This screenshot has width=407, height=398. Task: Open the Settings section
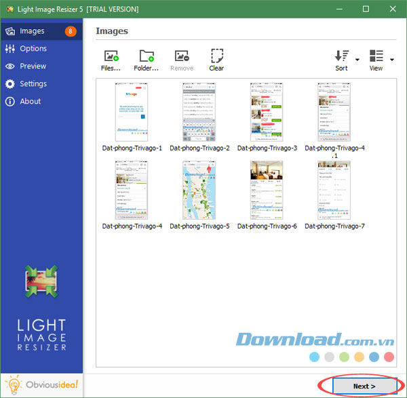click(41, 84)
